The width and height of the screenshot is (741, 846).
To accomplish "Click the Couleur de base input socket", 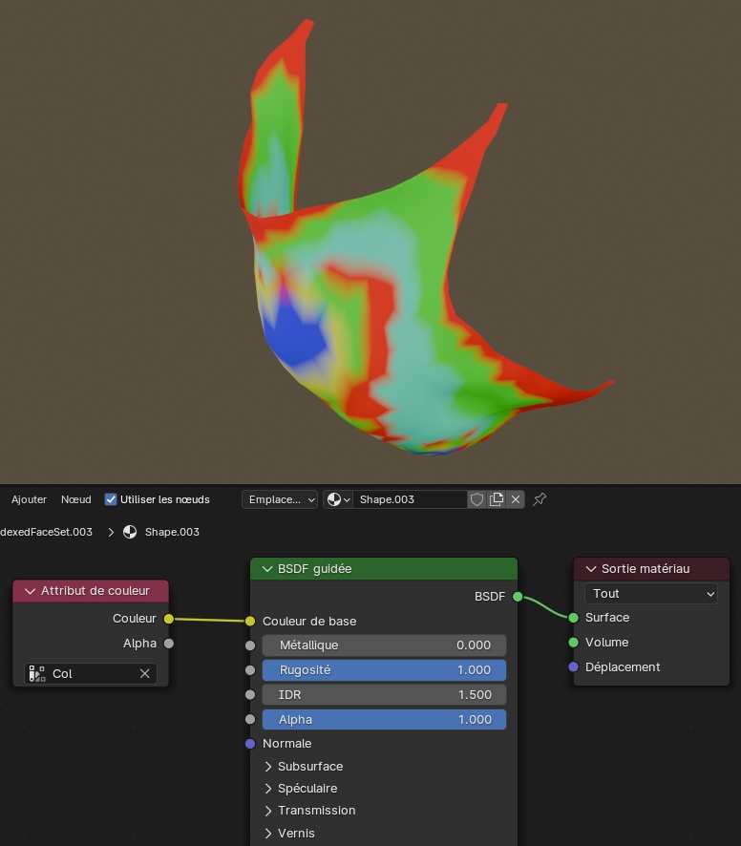I will 250,622.
